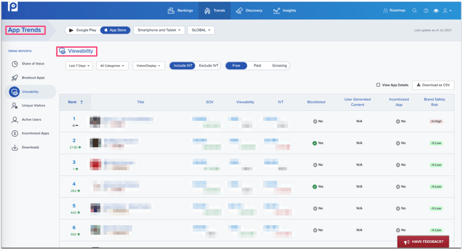Open the All Categories dropdown
The height and width of the screenshot is (249, 462).
112,66
